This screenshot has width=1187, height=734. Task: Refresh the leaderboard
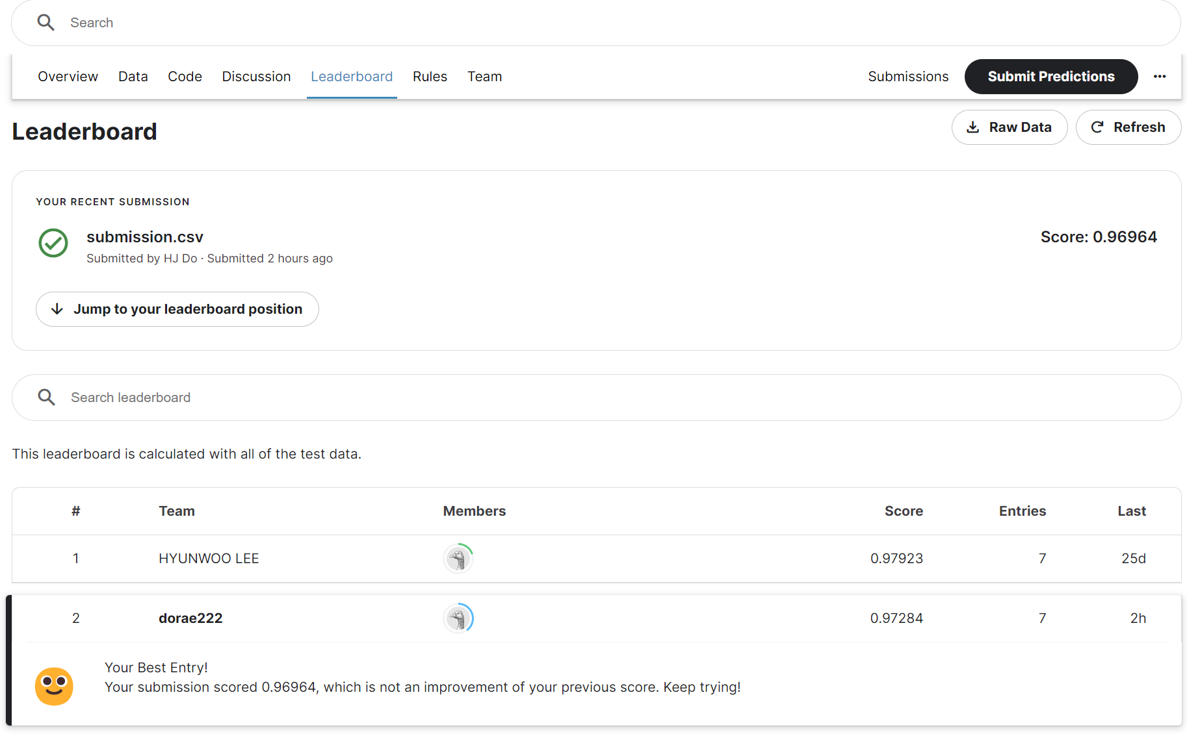click(1128, 127)
